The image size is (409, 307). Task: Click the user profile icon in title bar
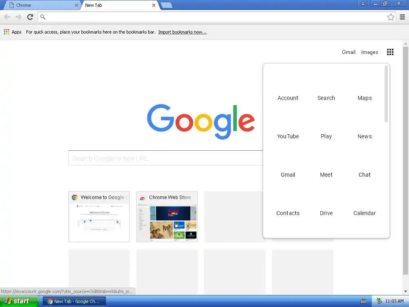pos(363,3)
